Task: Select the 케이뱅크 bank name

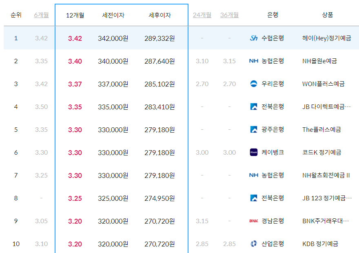Action: click(x=273, y=152)
